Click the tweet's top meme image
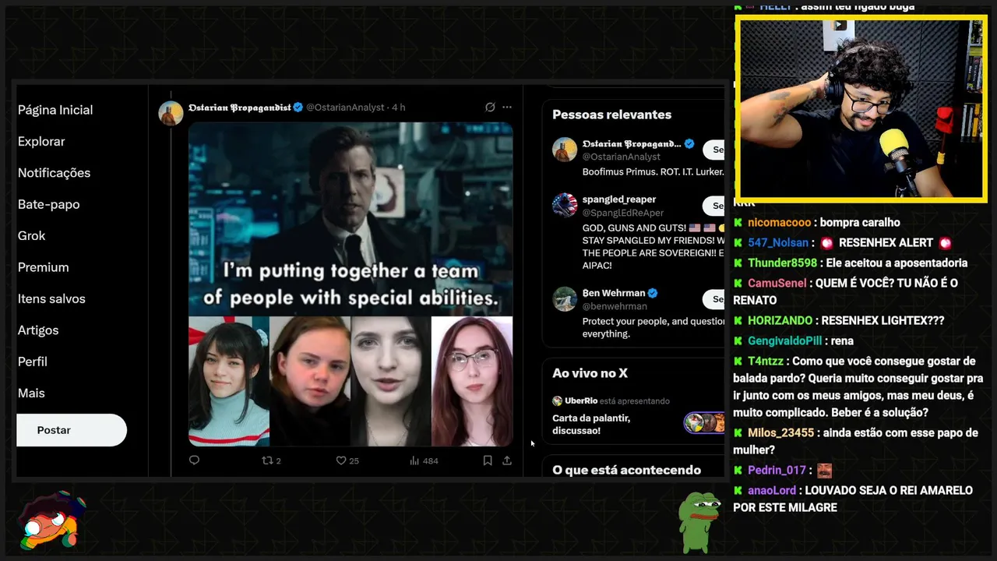Image resolution: width=997 pixels, height=561 pixels. pyautogui.click(x=351, y=218)
